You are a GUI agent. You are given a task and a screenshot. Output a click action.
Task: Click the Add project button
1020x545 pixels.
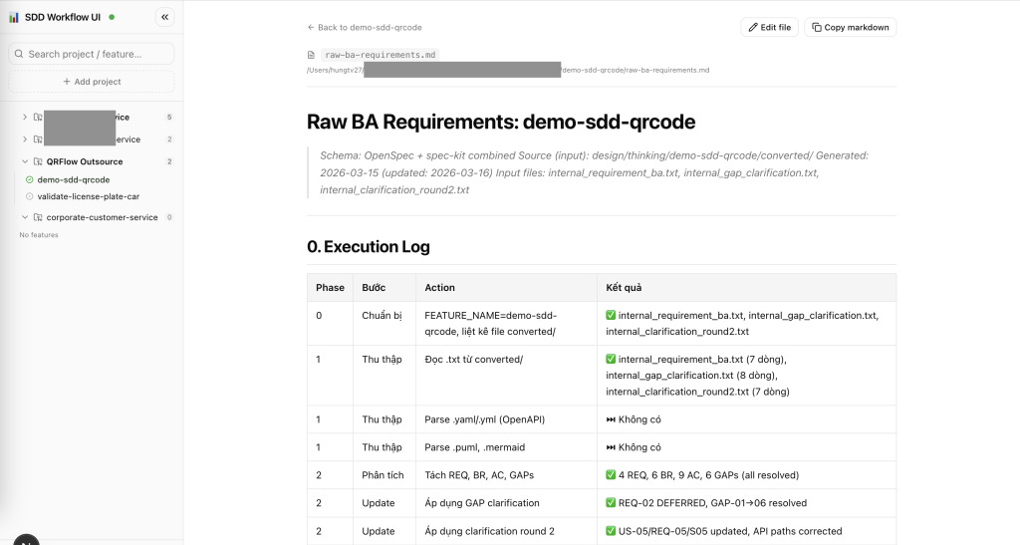click(91, 82)
